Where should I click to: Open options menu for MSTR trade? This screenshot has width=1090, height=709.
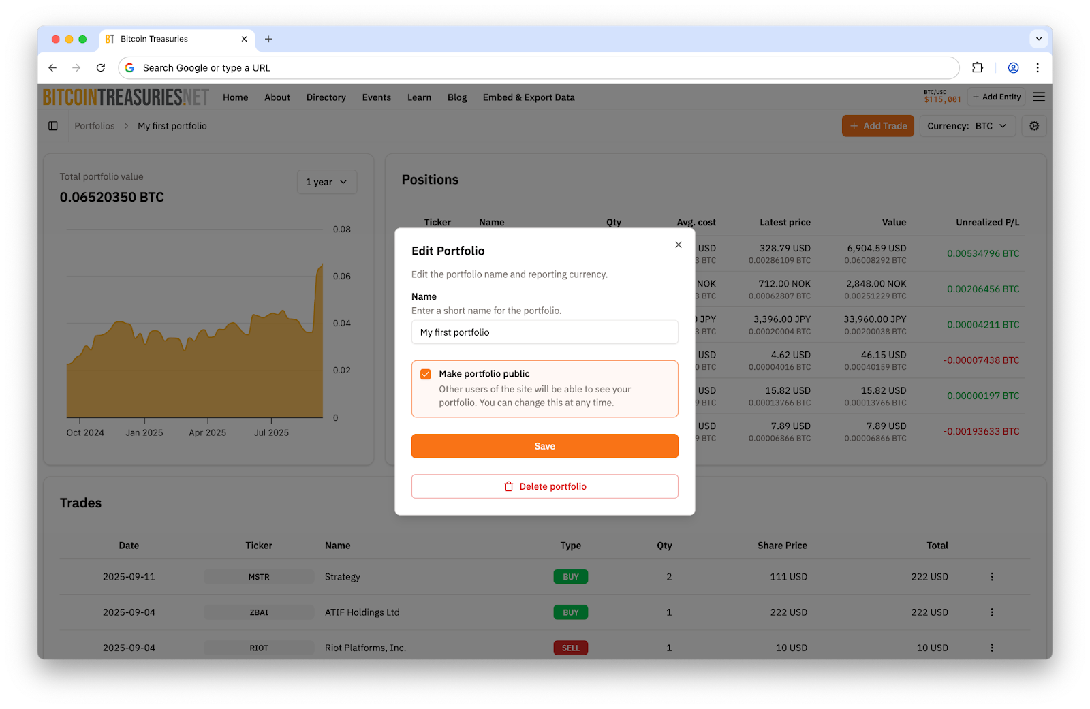click(x=991, y=577)
